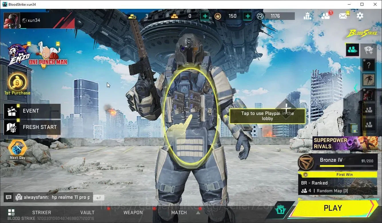Screen dimensions: 382x223
Task: Open the settings gear icon
Action: [360, 16]
